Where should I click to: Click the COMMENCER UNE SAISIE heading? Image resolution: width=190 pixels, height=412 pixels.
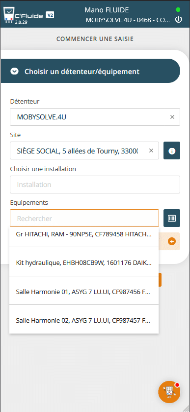95,39
